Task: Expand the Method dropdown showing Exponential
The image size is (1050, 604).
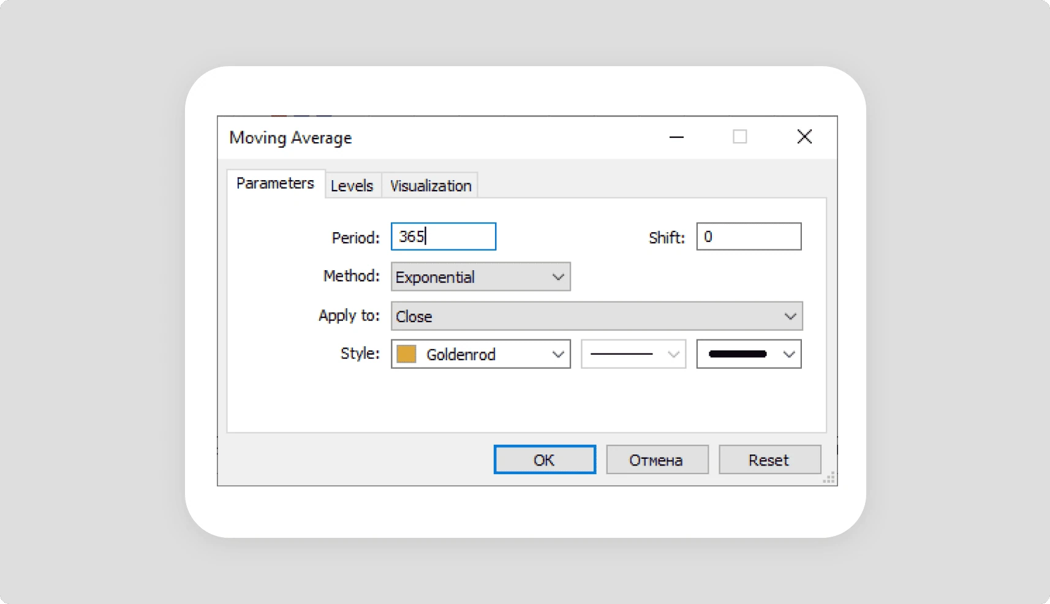Action: (x=481, y=277)
